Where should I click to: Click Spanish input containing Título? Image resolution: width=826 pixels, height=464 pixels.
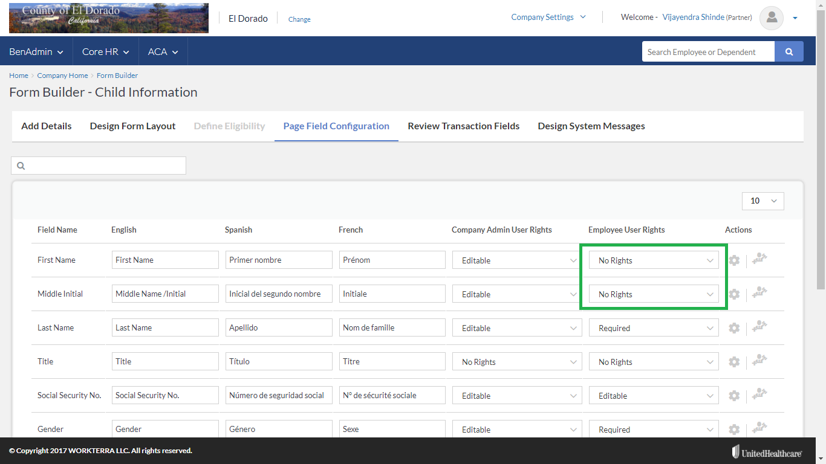(x=279, y=361)
